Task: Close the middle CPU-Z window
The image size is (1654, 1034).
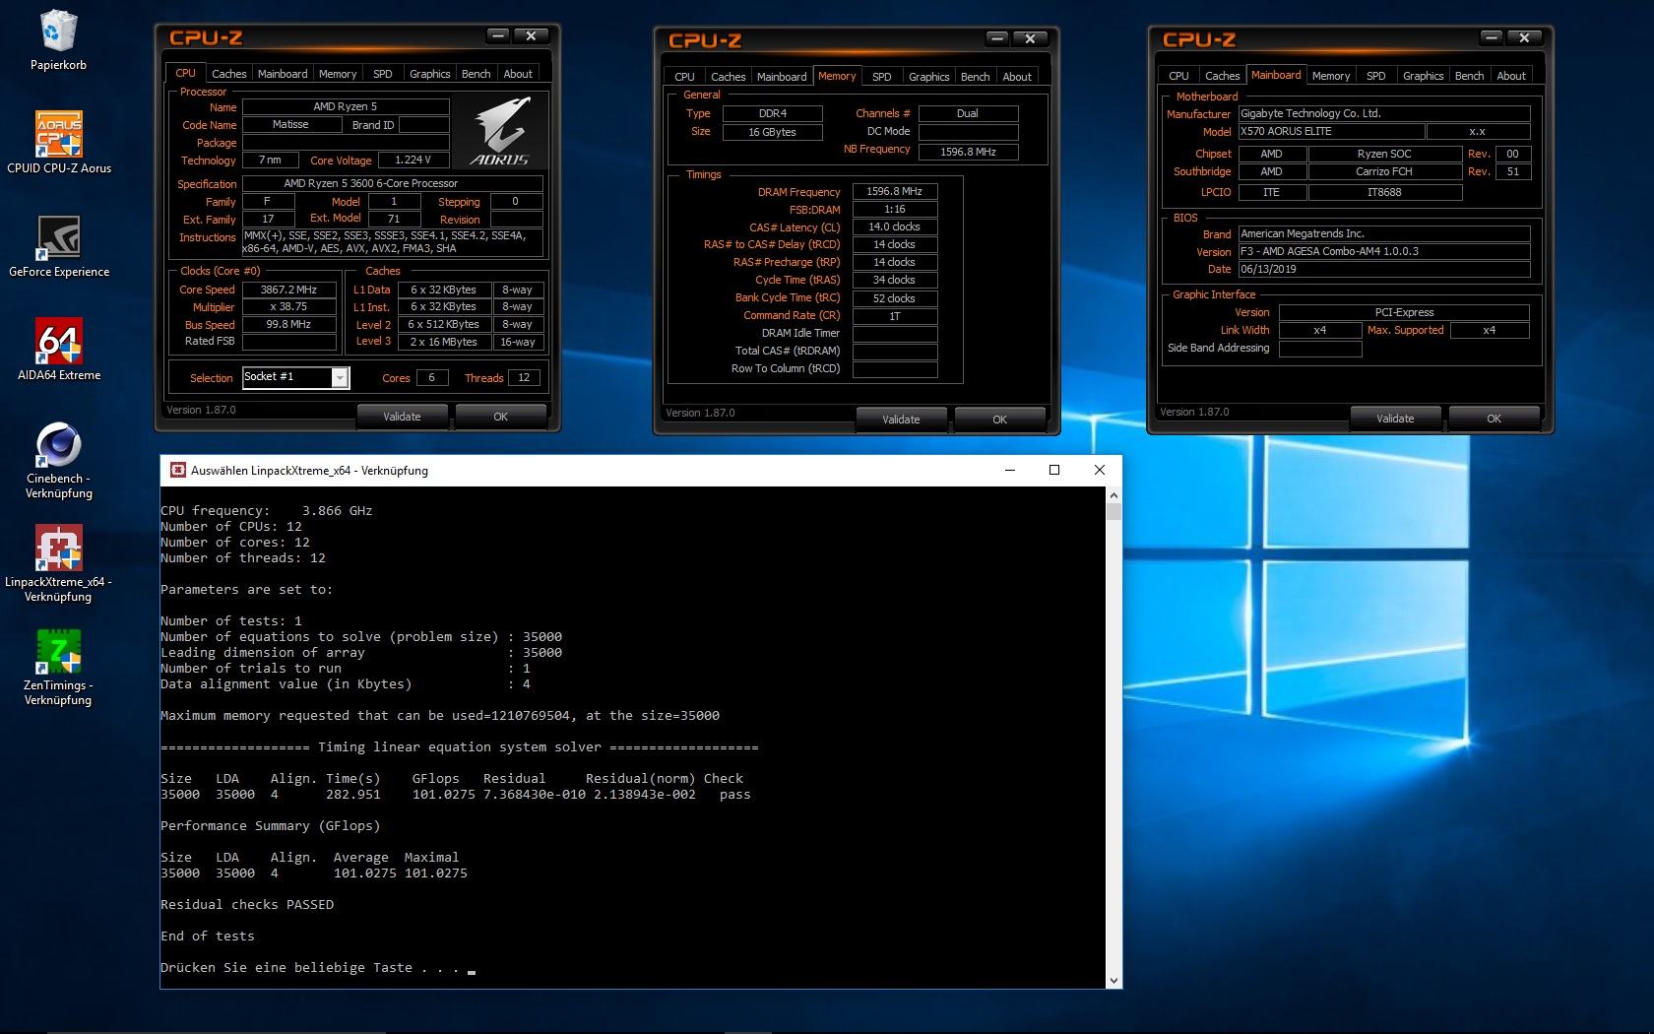Action: 1030,38
